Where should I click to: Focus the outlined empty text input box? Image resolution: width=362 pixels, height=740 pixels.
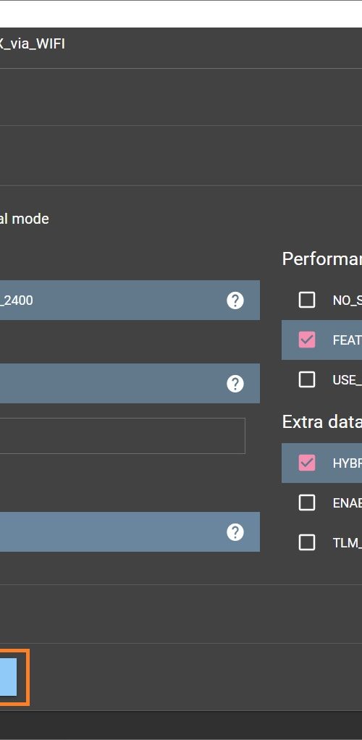pyautogui.click(x=122, y=436)
